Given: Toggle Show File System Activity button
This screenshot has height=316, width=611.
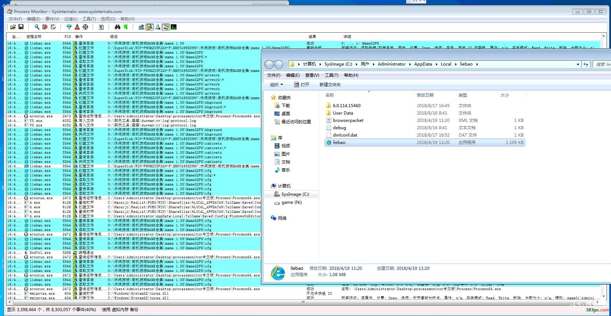Looking at the screenshot, I should (150, 27).
